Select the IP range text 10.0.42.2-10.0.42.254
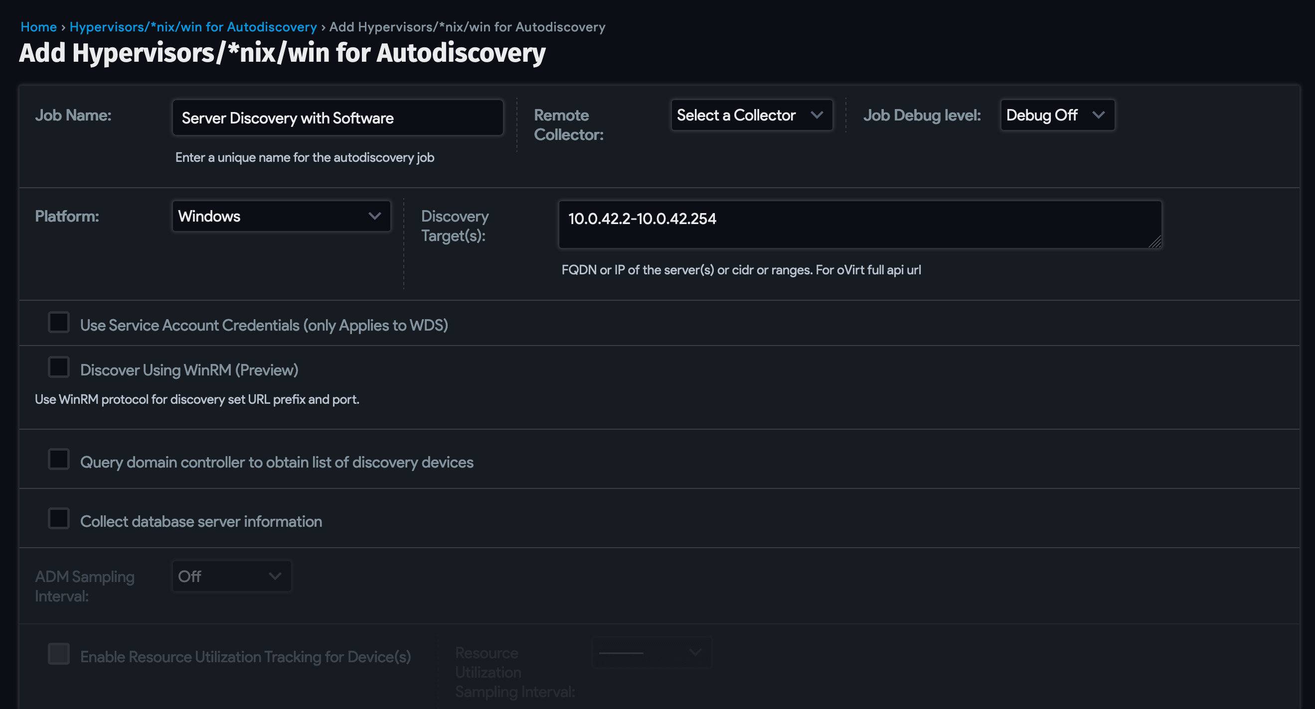Screen dimensions: 1315x709 pos(642,219)
